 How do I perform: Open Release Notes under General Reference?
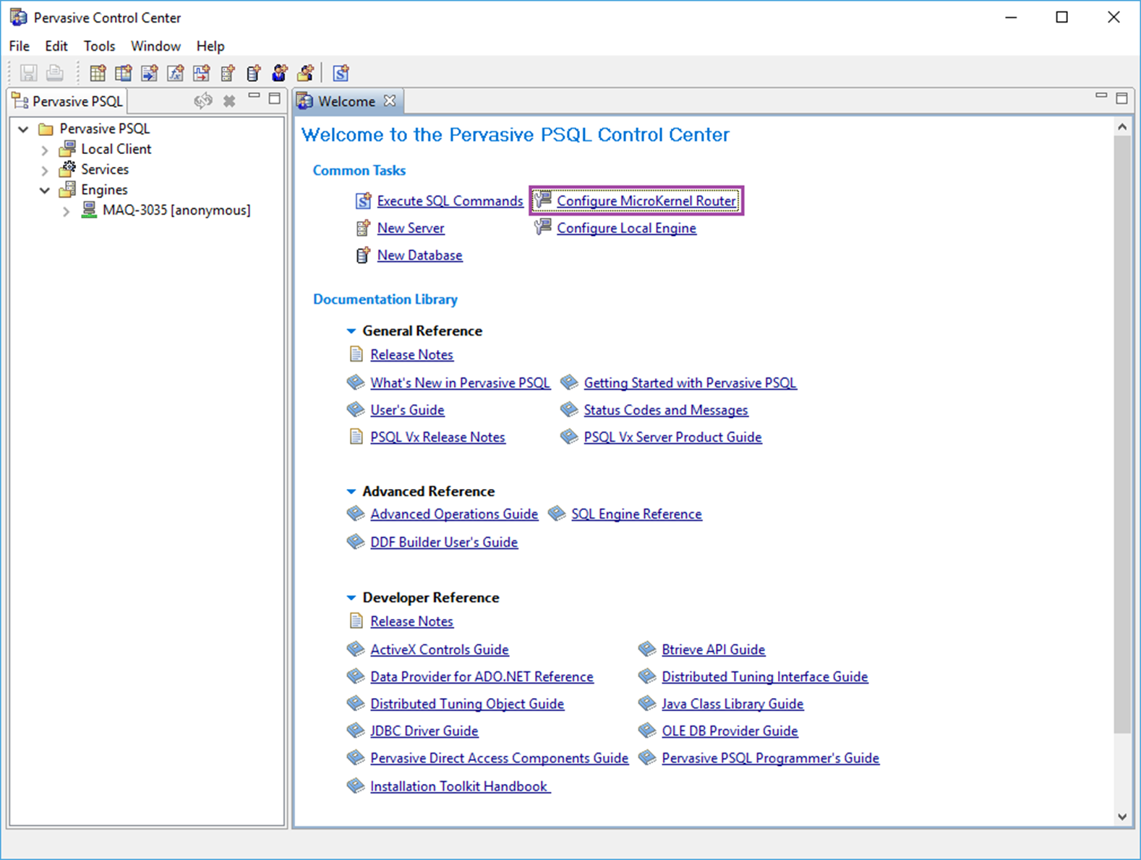pyautogui.click(x=411, y=354)
